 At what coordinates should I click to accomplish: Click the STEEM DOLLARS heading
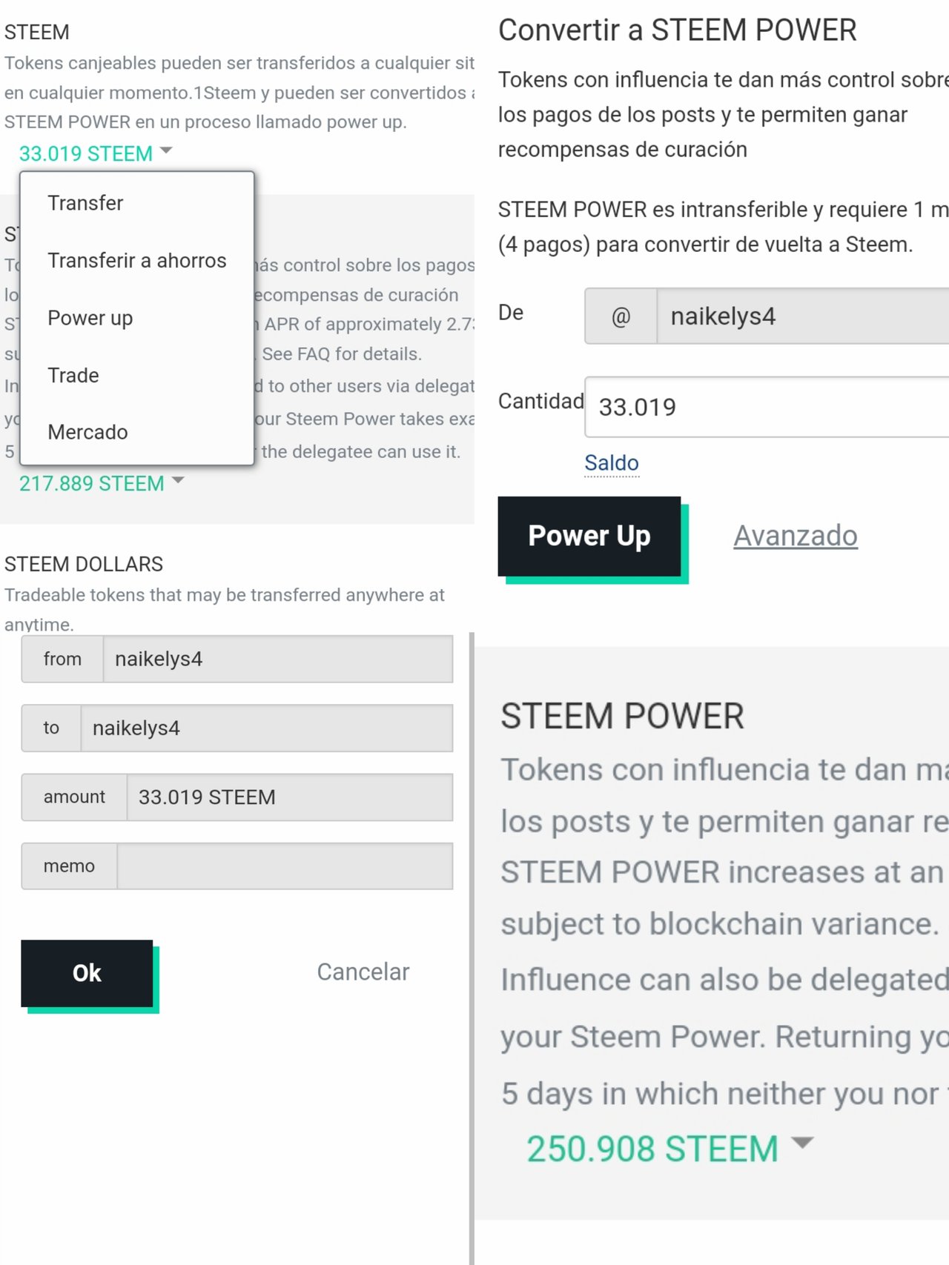point(84,564)
